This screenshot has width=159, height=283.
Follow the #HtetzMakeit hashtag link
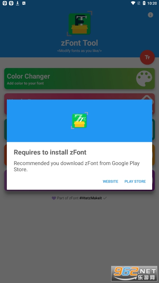91,198
